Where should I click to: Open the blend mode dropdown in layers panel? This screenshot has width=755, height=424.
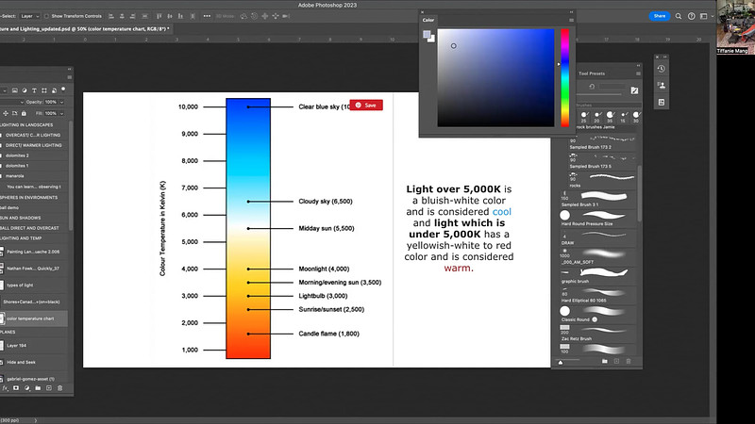click(11, 102)
